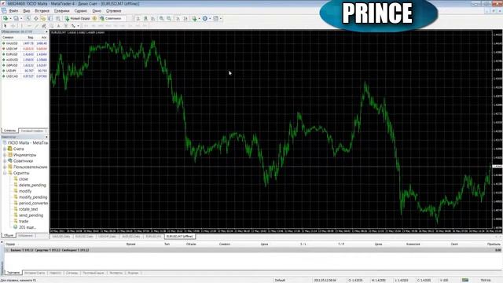The height and width of the screenshot is (283, 503).
Task: Switch to the EURUSD,M7 (offline) chart tab
Action: click(x=180, y=237)
